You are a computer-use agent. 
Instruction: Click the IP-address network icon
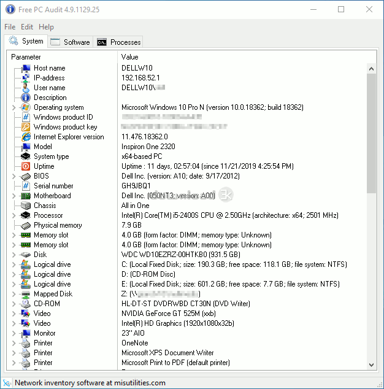26,78
